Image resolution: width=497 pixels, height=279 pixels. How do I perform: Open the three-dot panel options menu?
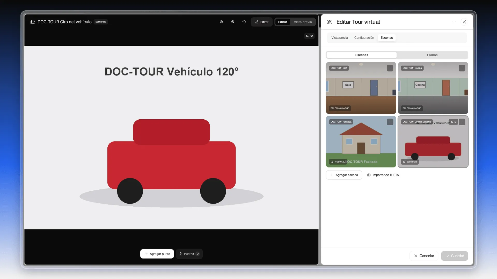point(454,22)
